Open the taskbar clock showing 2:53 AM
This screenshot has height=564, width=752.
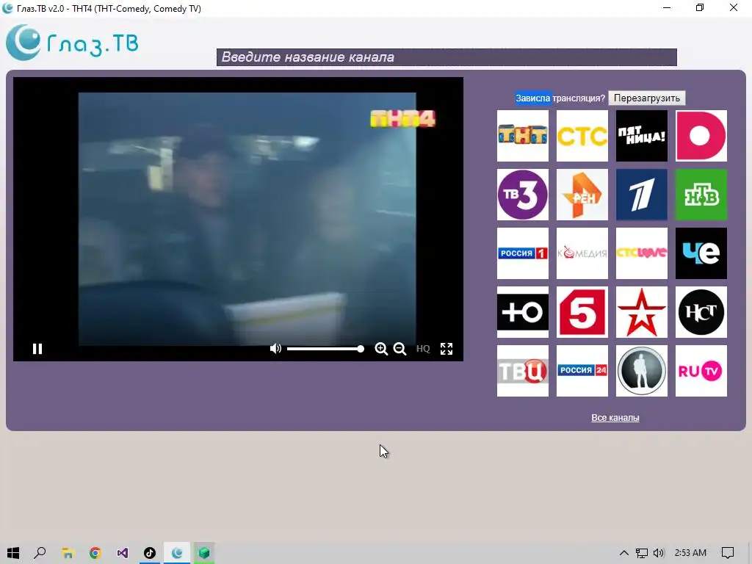(690, 553)
